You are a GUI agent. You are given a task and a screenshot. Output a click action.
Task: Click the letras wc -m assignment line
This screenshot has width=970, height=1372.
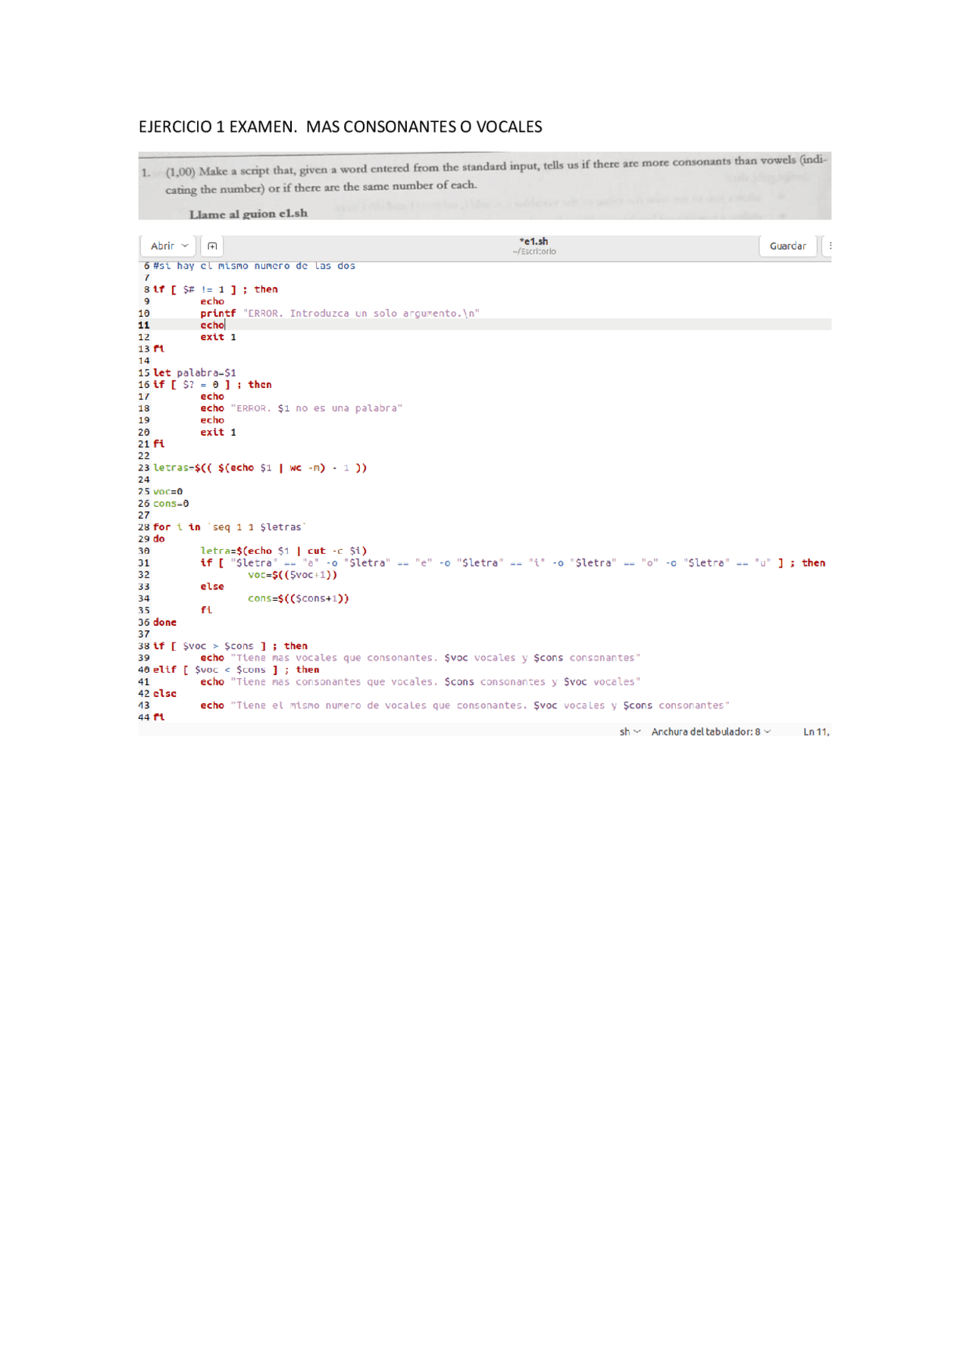point(260,468)
